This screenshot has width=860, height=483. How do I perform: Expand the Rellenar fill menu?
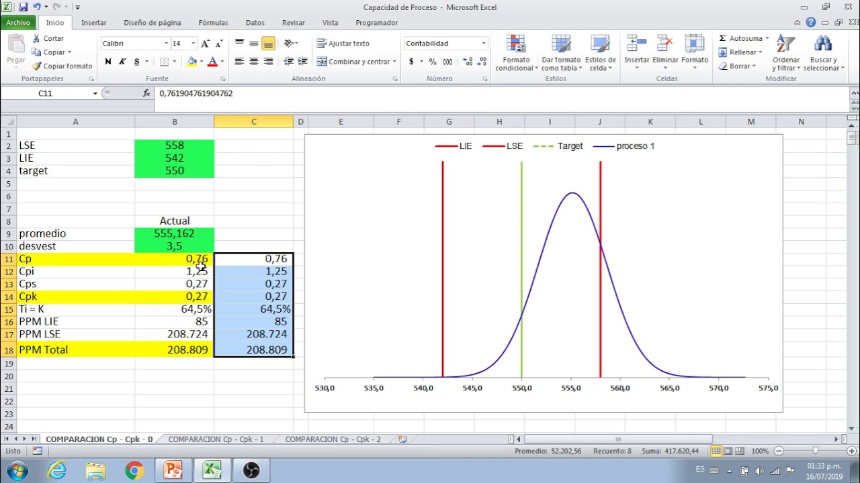(743, 52)
